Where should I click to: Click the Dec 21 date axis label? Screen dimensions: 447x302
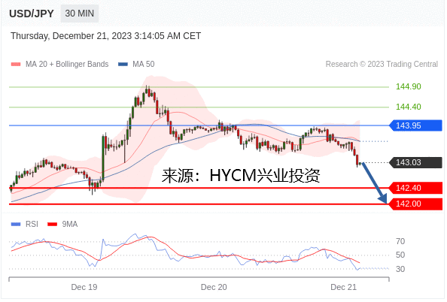tap(343, 287)
